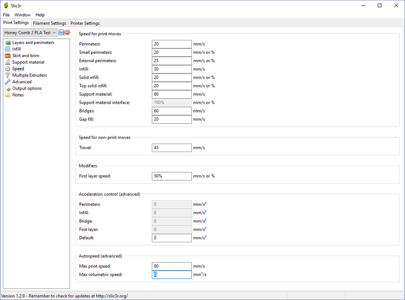The height and width of the screenshot is (300, 405).
Task: Open the File menu
Action: [x=6, y=15]
